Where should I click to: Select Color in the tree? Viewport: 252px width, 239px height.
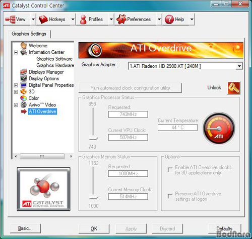(34, 98)
